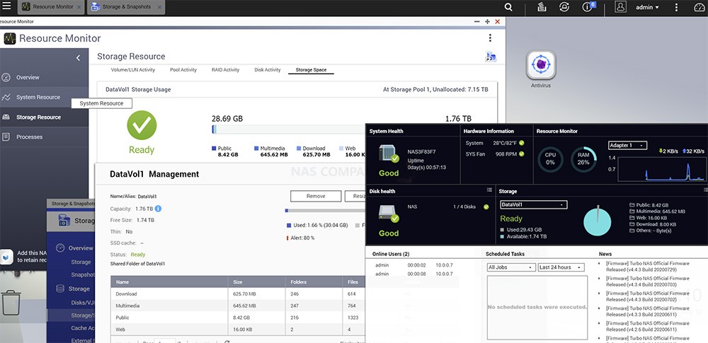708x343 pixels.
Task: Click the Size column header
Action: 256,282
